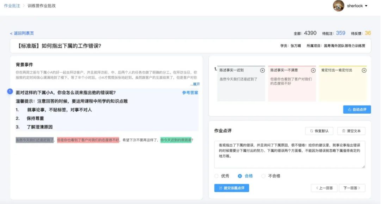Screen dimensions: 382x204
Task: Return via 返回列表页 link
Action: (x=22, y=33)
